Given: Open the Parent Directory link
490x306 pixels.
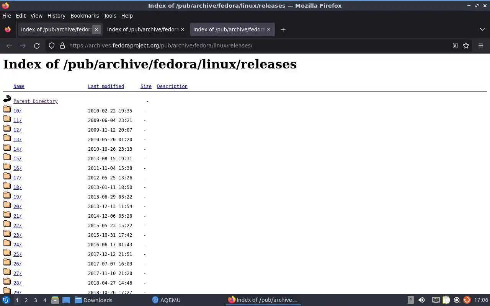Looking at the screenshot, I should pos(36,101).
